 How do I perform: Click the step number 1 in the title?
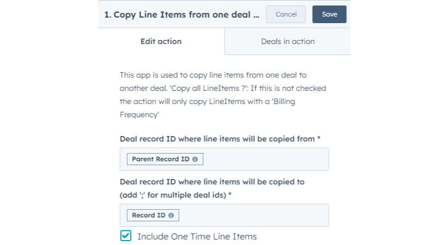coord(107,15)
